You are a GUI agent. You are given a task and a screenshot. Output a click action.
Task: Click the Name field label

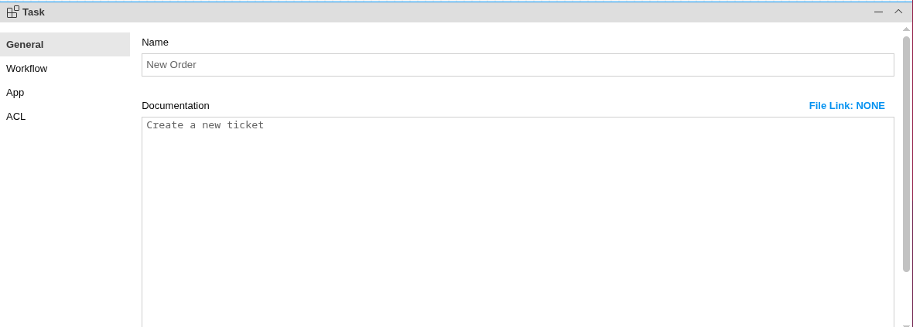pos(155,42)
